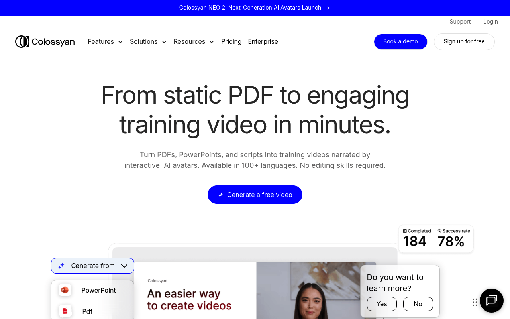Go to the Pricing page
510x319 pixels.
[231, 42]
